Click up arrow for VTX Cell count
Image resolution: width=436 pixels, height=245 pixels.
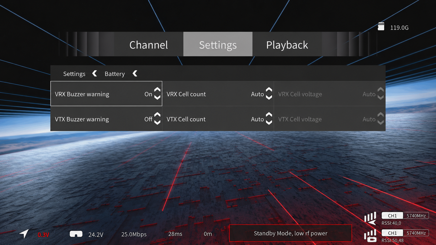(269, 115)
